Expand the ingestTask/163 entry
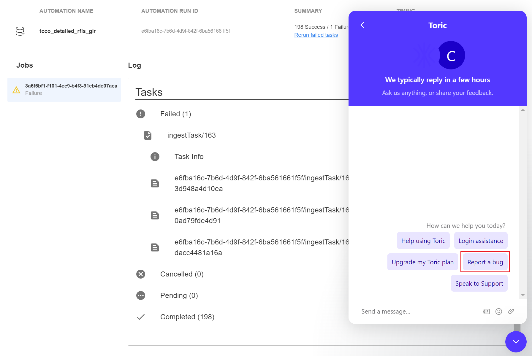 pos(191,135)
